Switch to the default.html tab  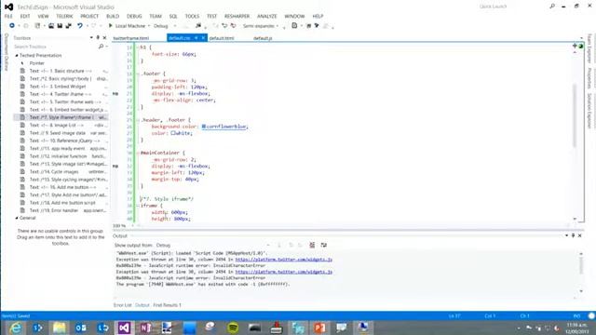click(222, 38)
